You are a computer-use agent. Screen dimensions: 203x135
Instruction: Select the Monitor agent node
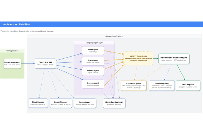point(93,71)
